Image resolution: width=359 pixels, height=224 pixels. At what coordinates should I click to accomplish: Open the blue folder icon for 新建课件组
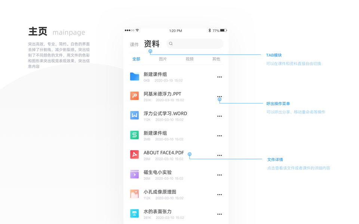point(134,77)
